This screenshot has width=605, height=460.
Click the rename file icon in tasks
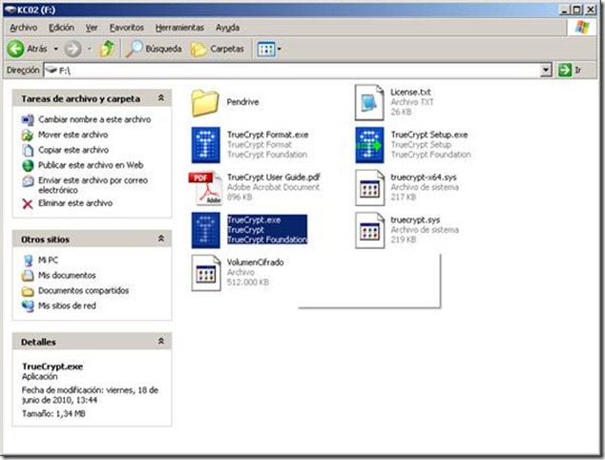(28, 120)
